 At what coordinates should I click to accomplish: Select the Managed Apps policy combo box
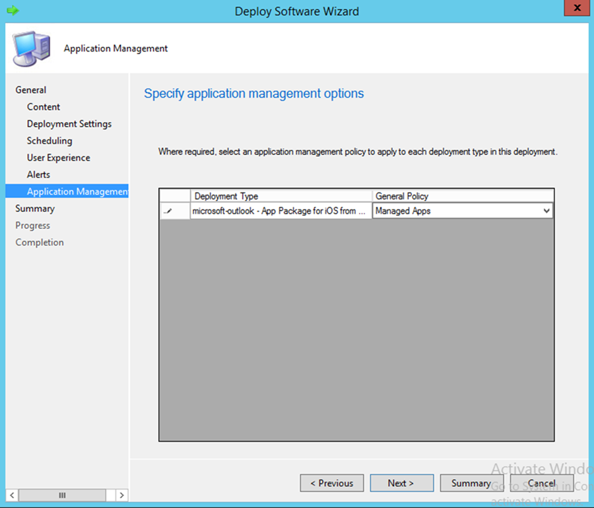click(462, 211)
